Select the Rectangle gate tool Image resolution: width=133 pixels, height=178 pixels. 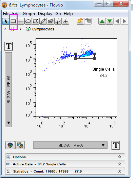[x=13, y=21]
